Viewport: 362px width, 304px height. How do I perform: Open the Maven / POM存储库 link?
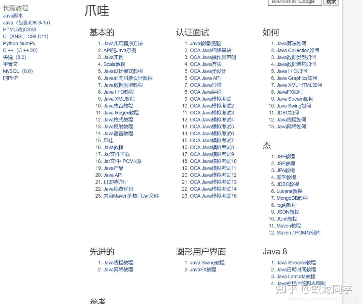pos(298,233)
